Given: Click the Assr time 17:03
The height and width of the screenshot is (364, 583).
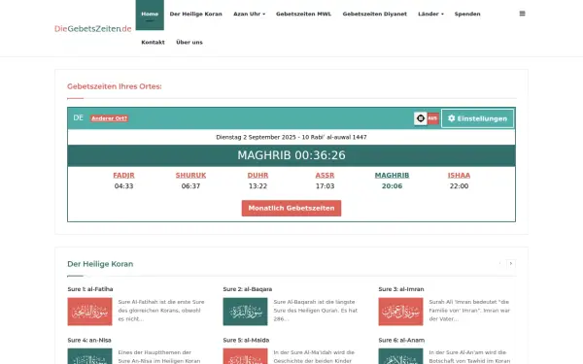Looking at the screenshot, I should pos(325,186).
